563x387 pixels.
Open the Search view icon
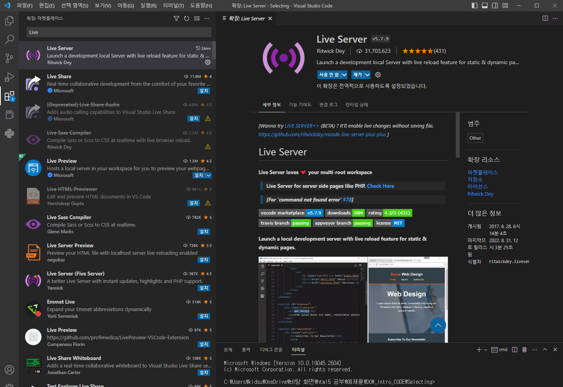tap(9, 40)
